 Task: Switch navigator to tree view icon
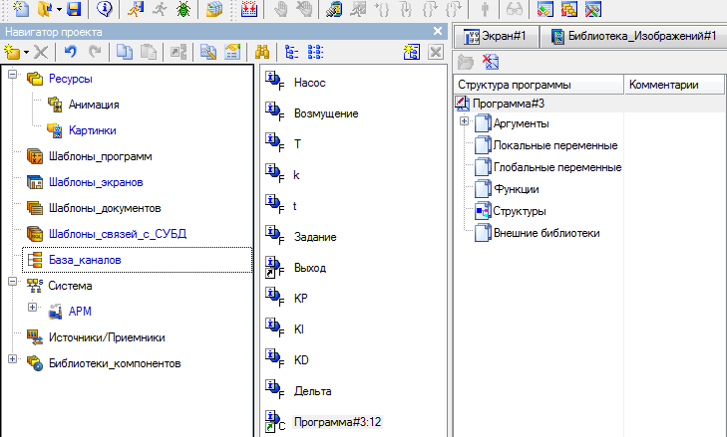(291, 52)
